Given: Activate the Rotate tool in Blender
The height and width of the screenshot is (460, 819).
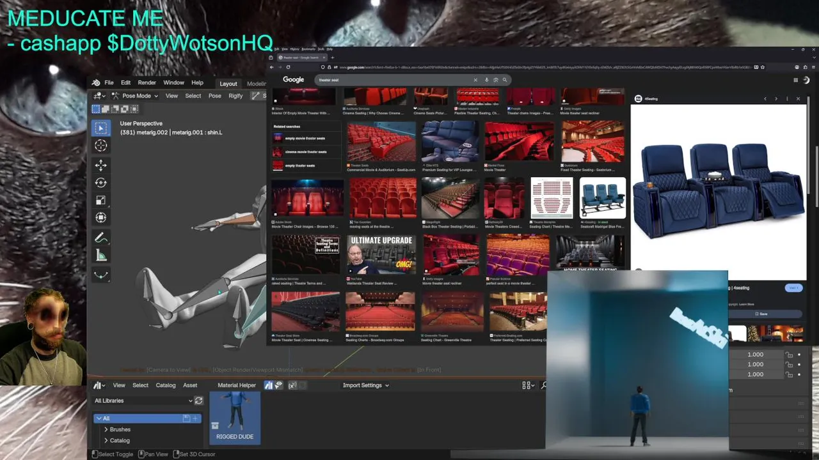Looking at the screenshot, I should 101,183.
